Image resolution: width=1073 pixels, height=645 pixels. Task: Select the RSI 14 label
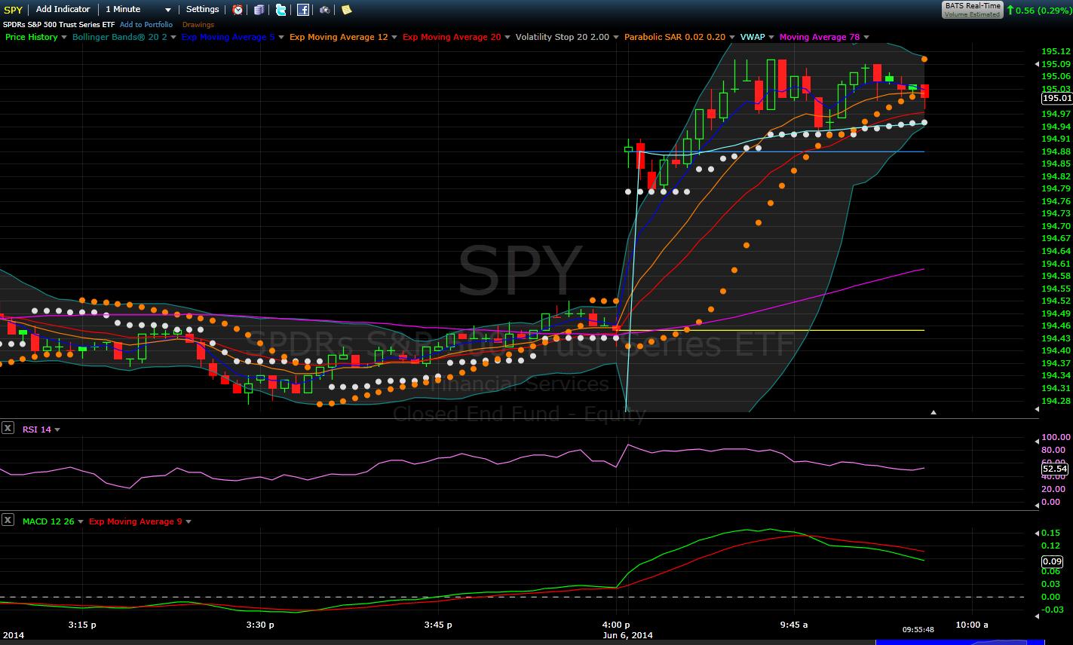[x=37, y=429]
